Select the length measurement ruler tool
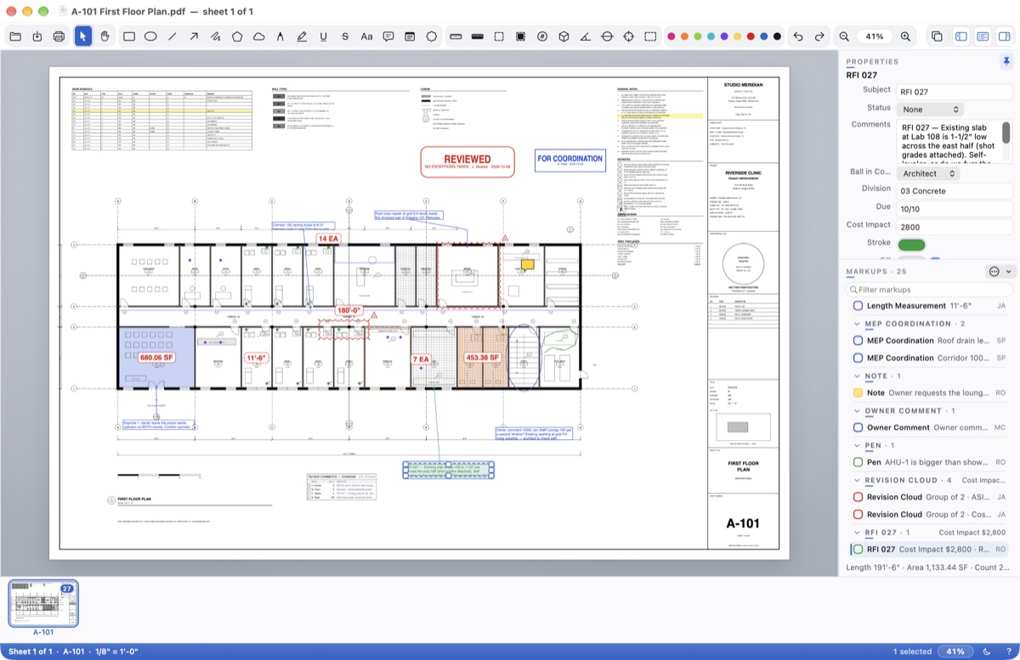The width and height of the screenshot is (1020, 660). pos(456,37)
